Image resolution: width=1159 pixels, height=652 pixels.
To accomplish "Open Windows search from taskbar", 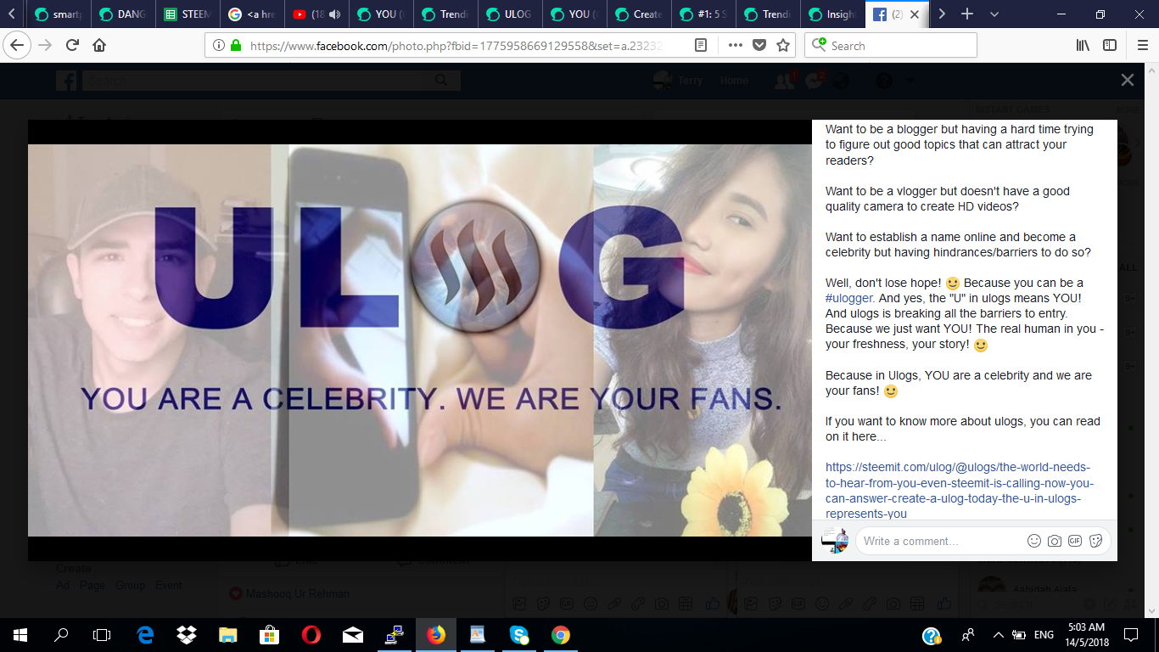I will (x=61, y=634).
